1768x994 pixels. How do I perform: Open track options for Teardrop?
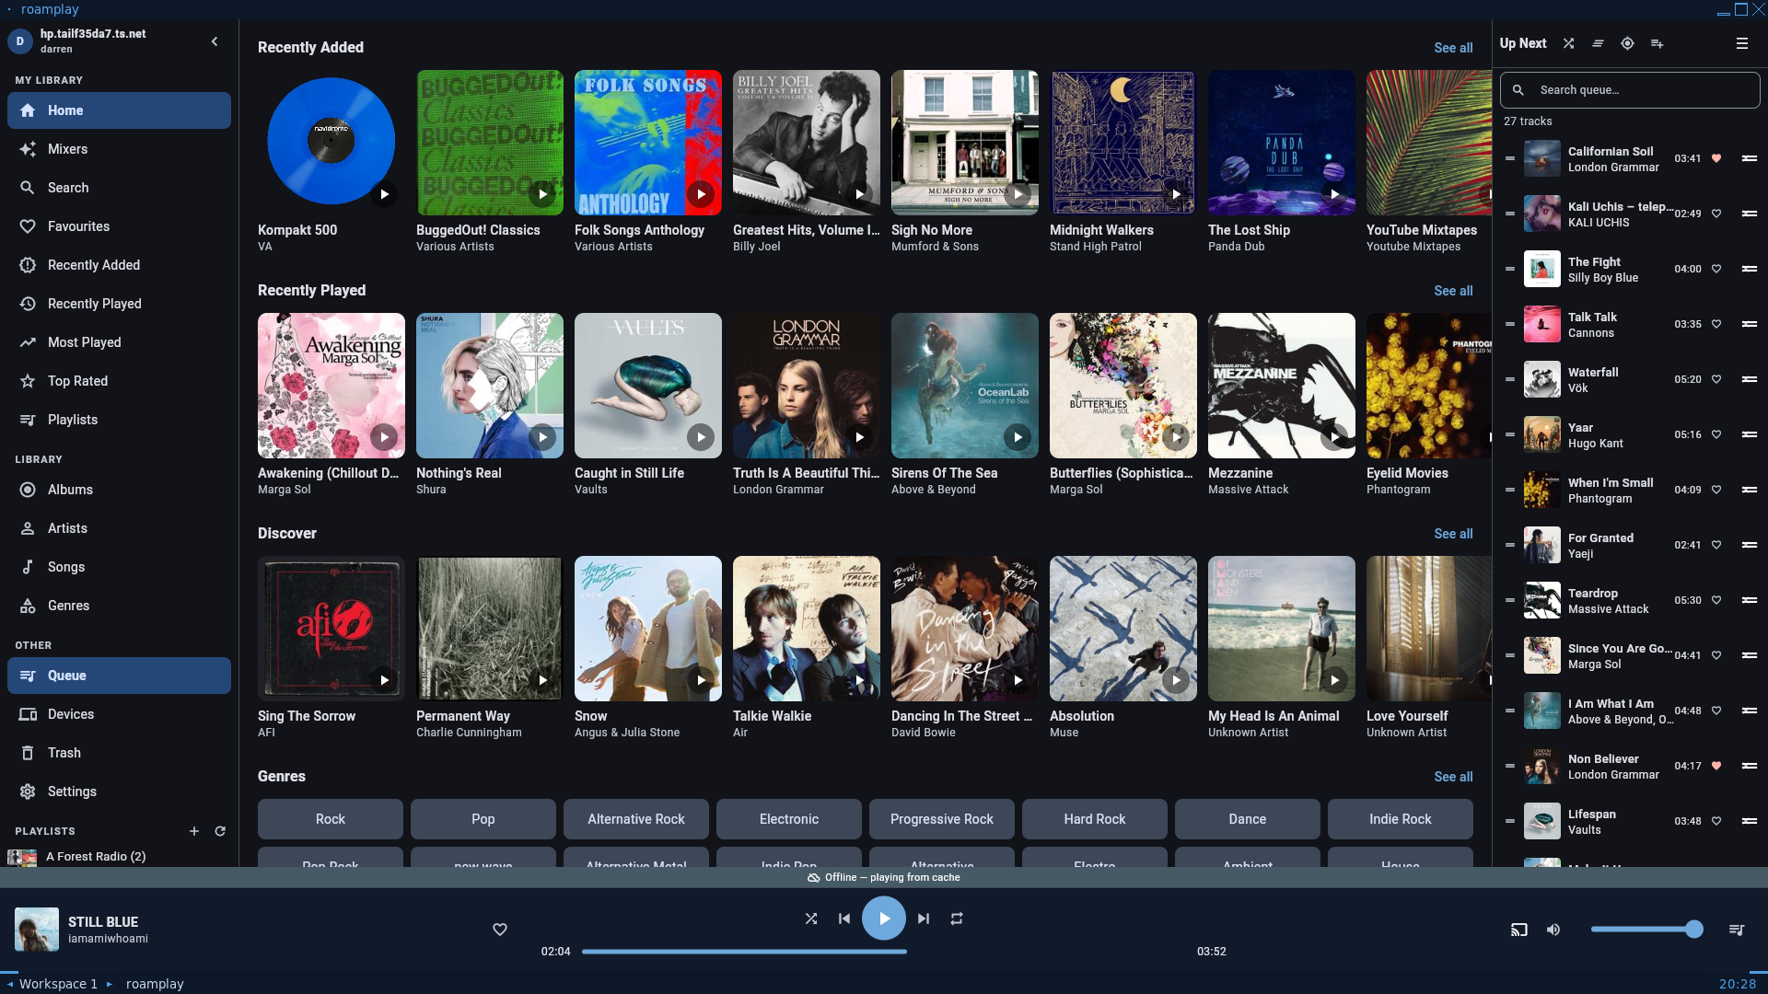tap(1749, 600)
